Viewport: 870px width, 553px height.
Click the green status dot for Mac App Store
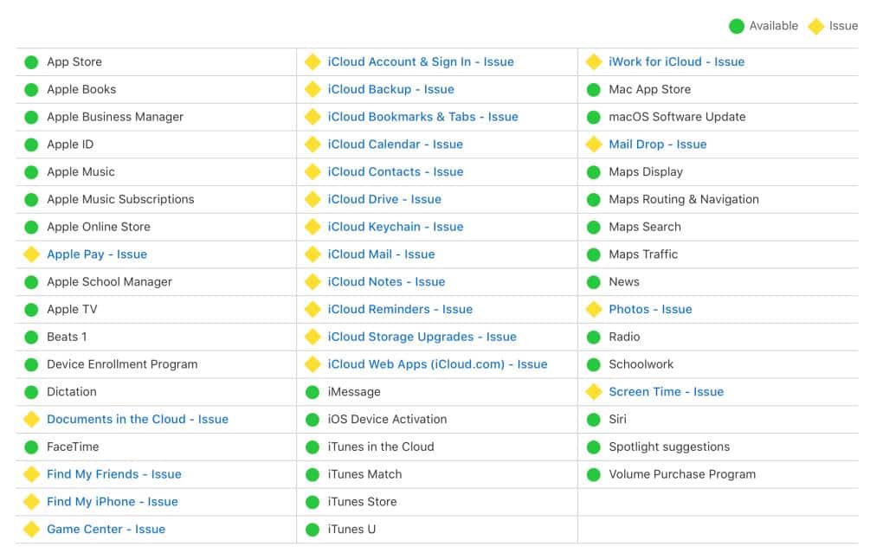pos(594,89)
